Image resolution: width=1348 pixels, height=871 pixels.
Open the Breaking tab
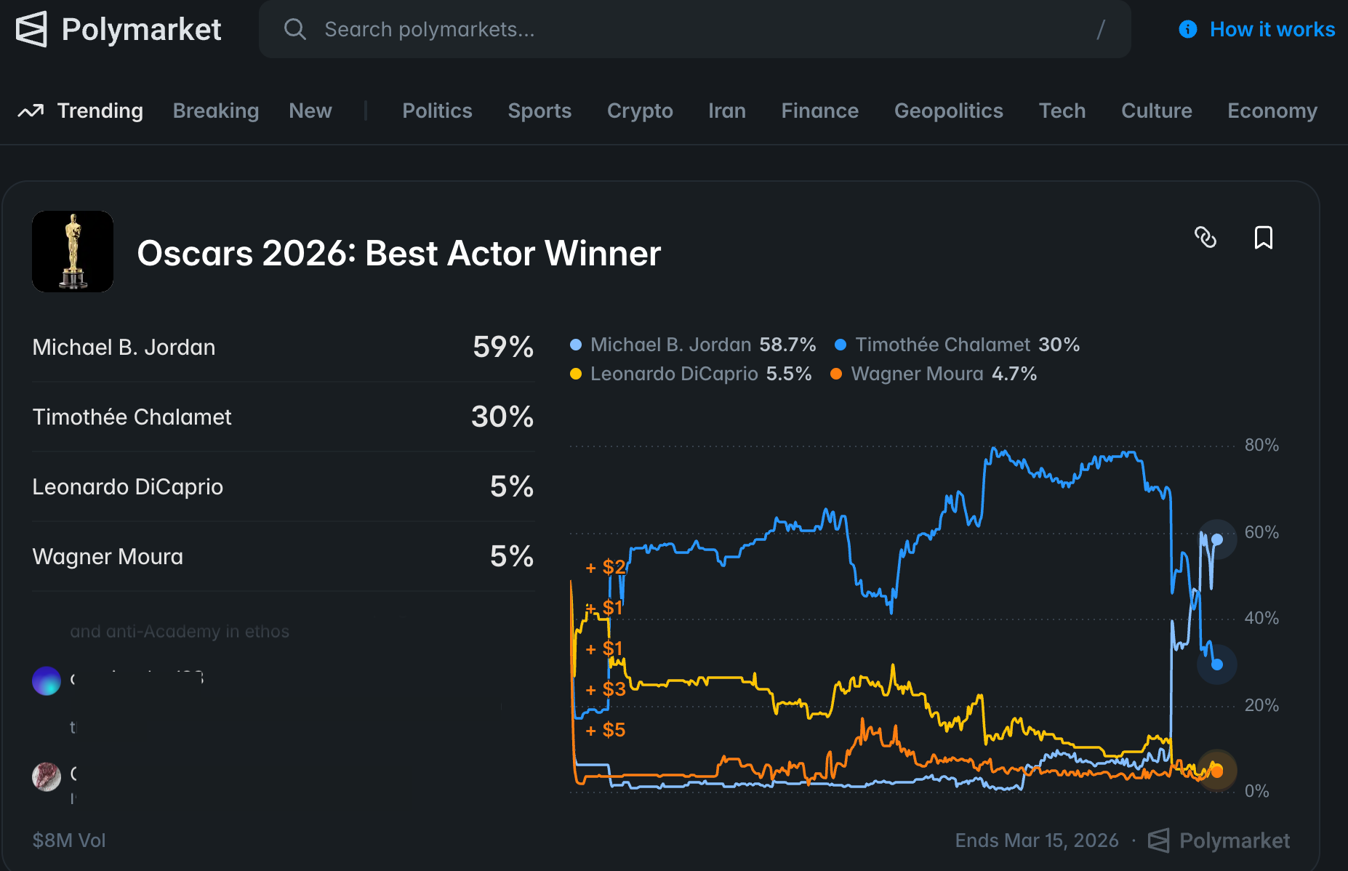[216, 111]
